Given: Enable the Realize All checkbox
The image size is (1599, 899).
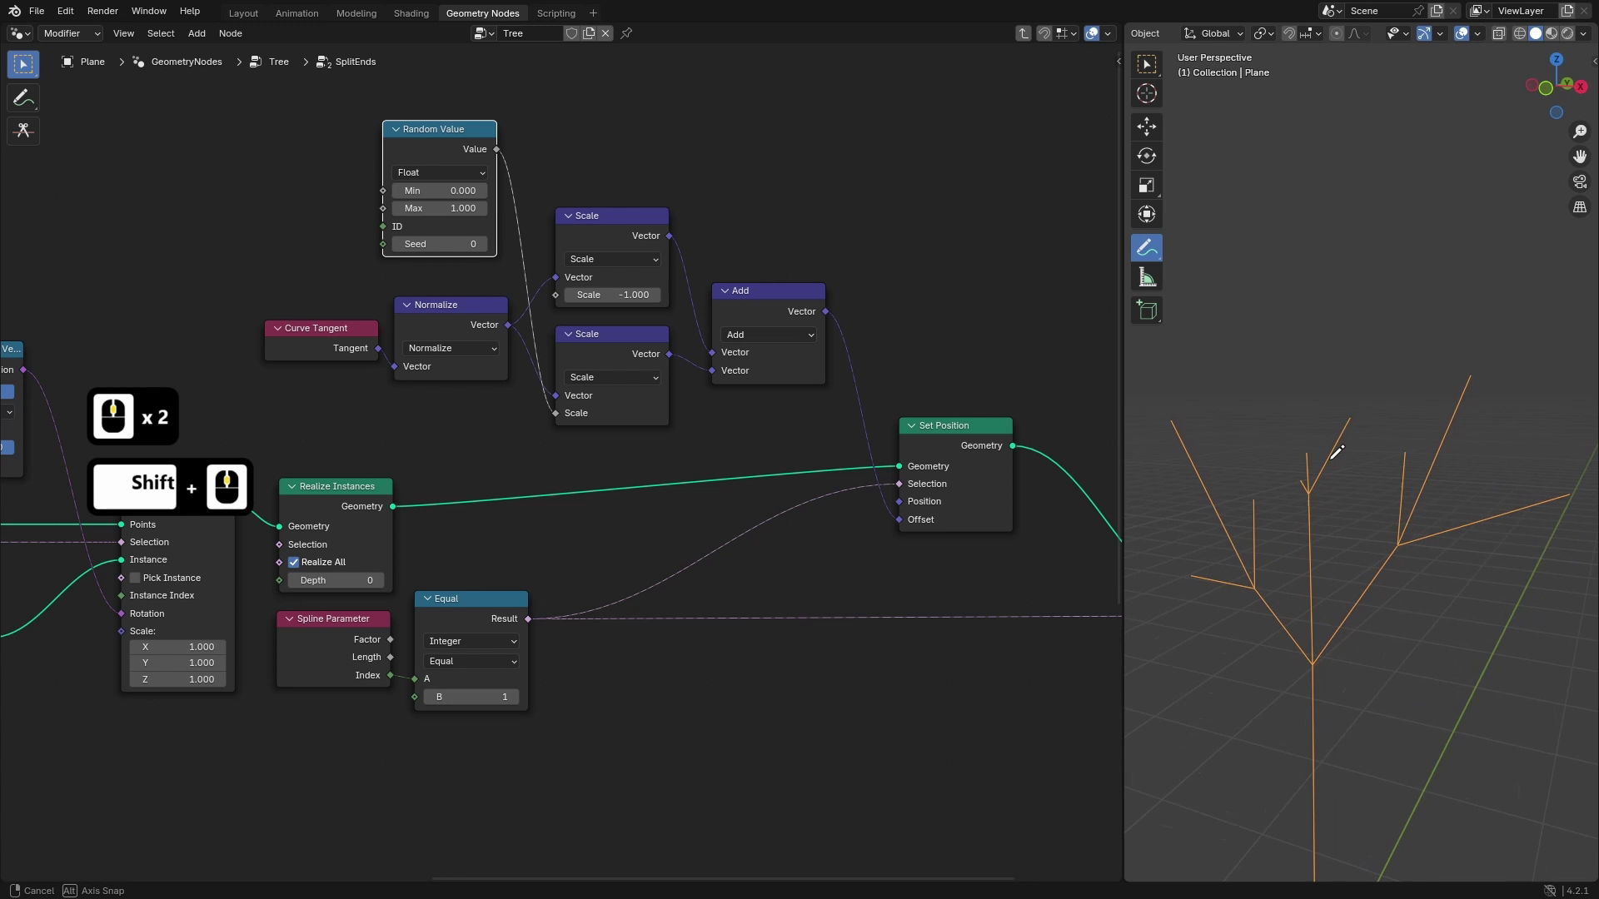Looking at the screenshot, I should coord(293,562).
